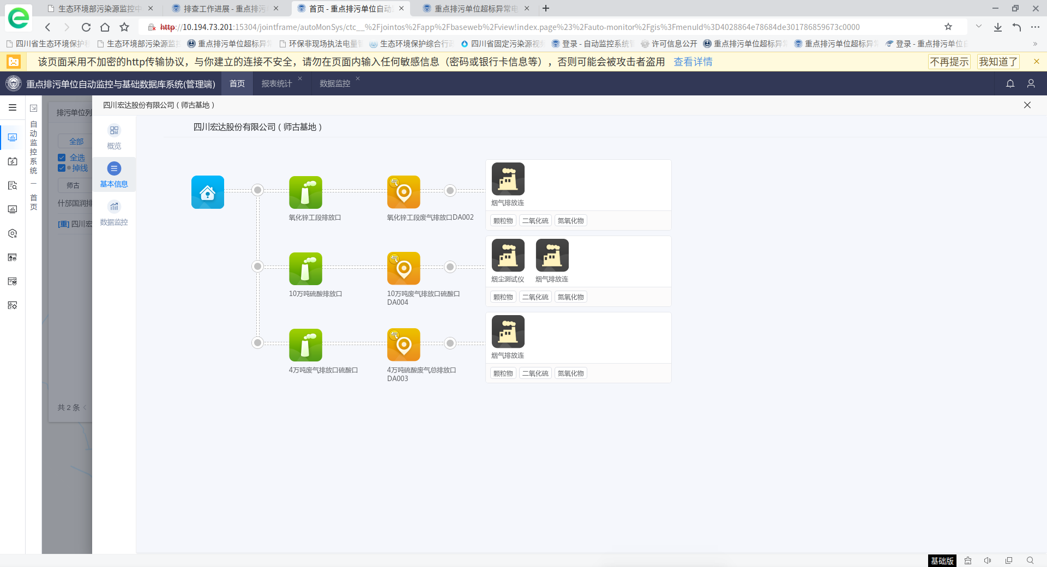Click 颗粒物 tag in first row
This screenshot has width=1047, height=567.
(x=503, y=221)
